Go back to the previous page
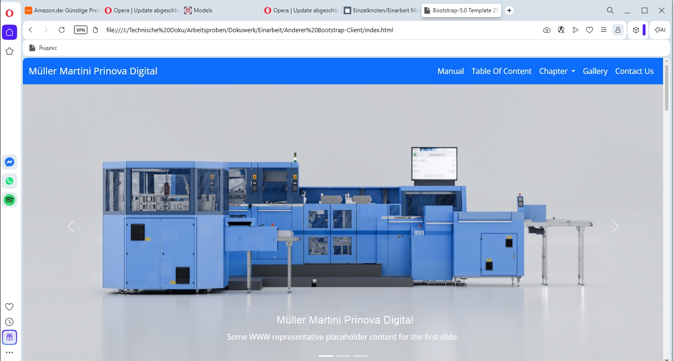 coord(30,30)
